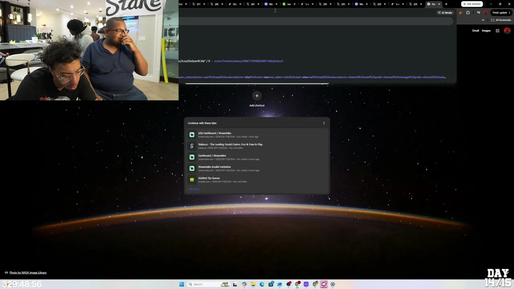Open File Explorer from the taskbar
Viewport: 514px width, 289px height.
click(253, 284)
